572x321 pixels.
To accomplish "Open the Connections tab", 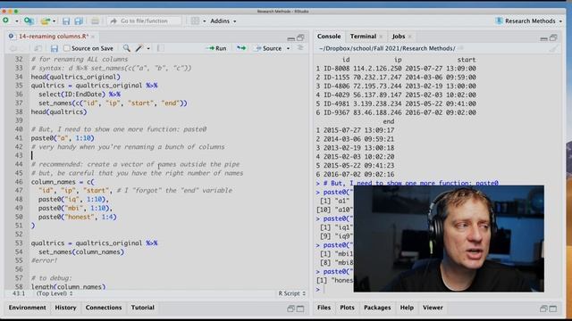I will point(104,308).
